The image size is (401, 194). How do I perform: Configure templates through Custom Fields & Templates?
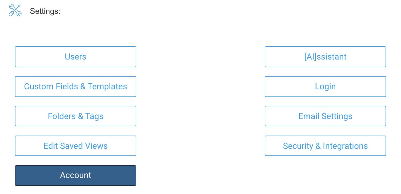[x=76, y=87]
